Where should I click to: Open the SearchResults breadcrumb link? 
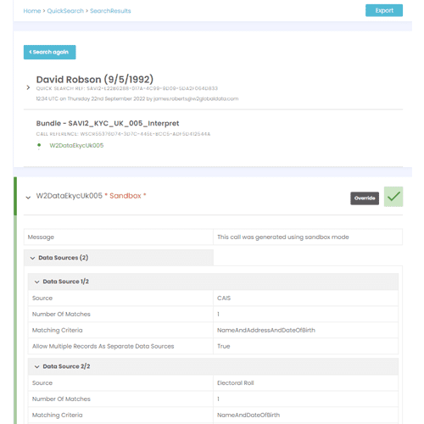[x=110, y=11]
